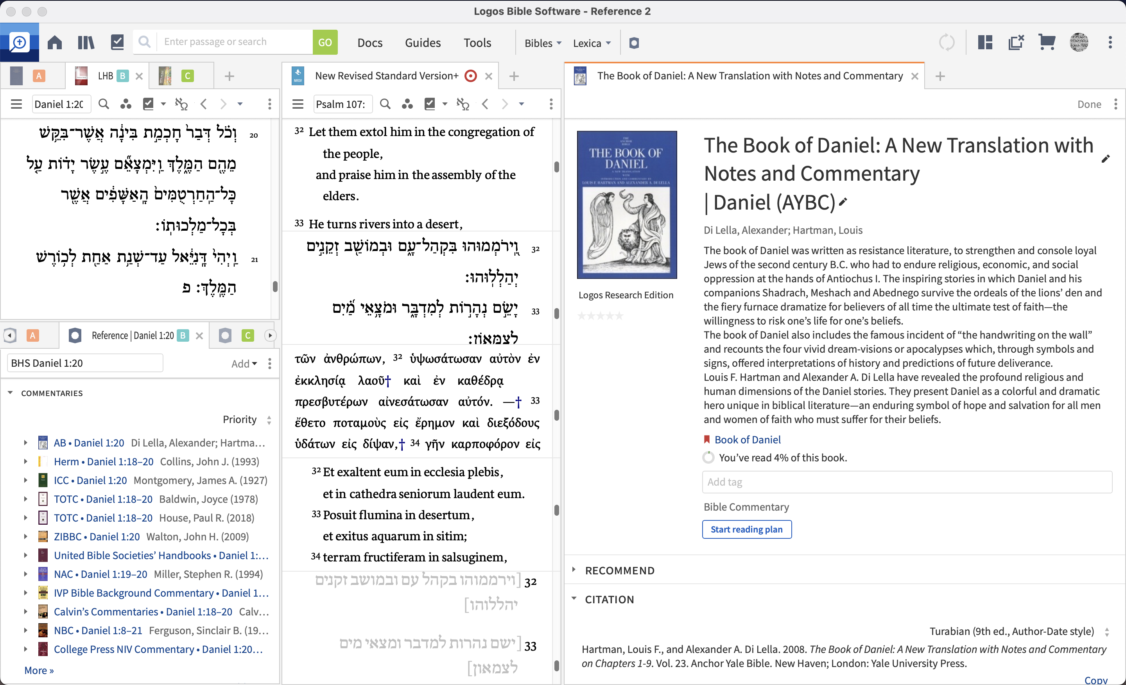Open the Lexica dropdown

point(592,43)
